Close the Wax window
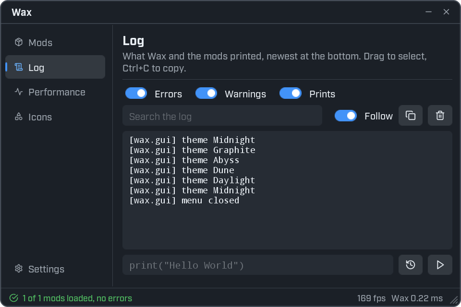The height and width of the screenshot is (307, 461). pyautogui.click(x=446, y=12)
